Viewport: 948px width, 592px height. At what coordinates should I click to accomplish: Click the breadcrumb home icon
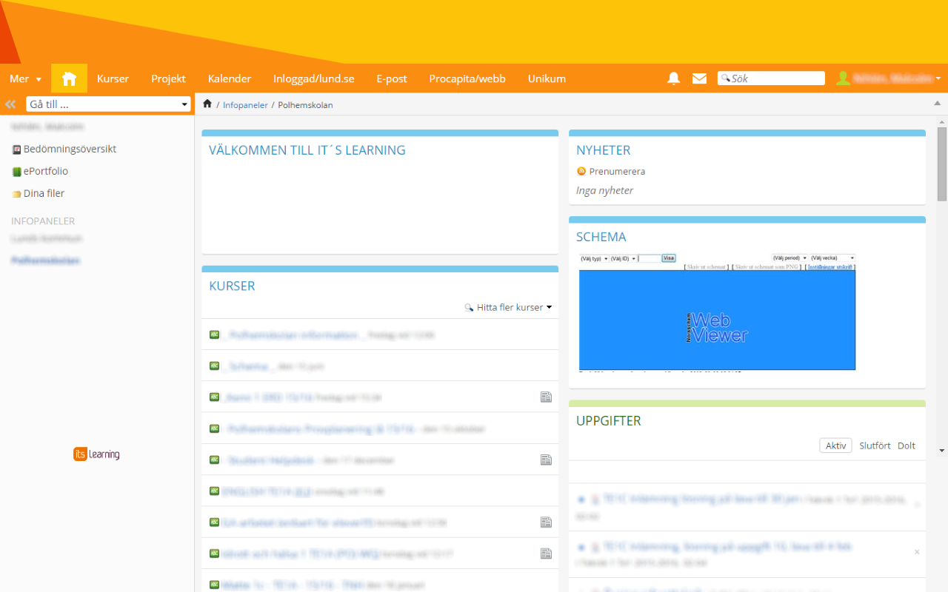(x=207, y=104)
